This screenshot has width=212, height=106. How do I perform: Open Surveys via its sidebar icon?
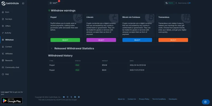click(x=3, y=19)
